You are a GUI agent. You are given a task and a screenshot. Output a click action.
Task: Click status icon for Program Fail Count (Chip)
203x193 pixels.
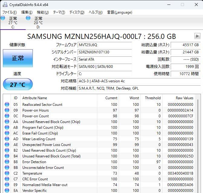pyautogui.click(x=7, y=127)
